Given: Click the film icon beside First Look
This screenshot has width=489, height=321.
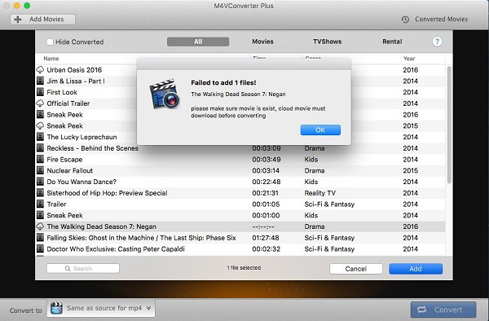Looking at the screenshot, I should (40, 92).
